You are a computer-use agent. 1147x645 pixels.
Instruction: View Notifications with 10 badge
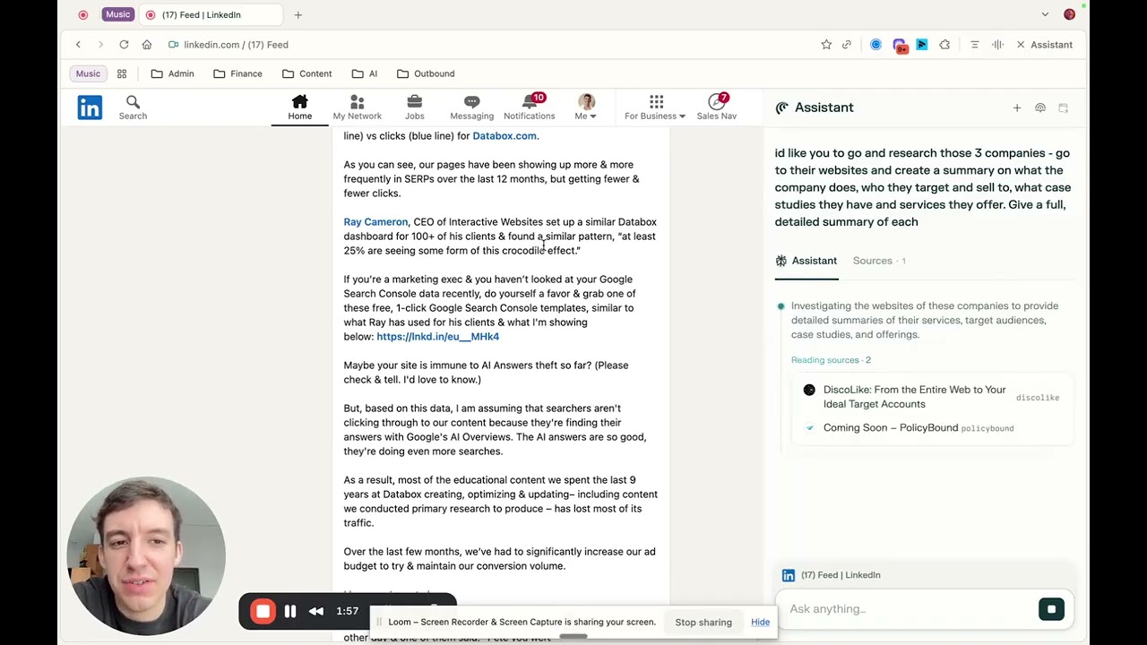point(529,107)
